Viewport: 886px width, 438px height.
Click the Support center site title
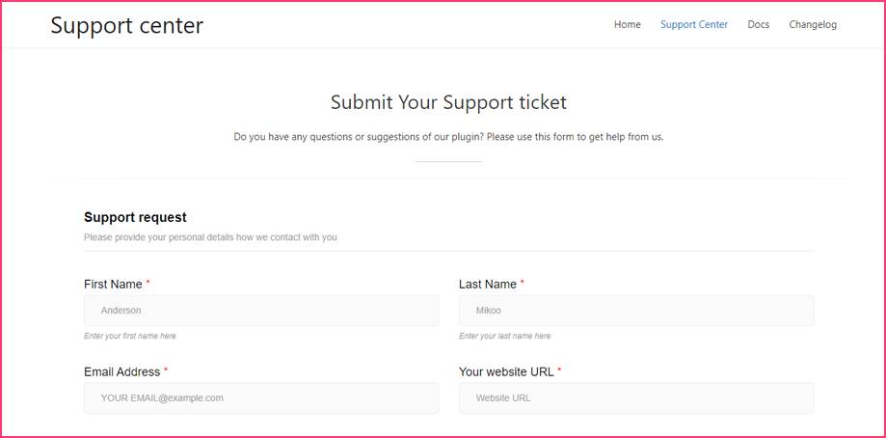pos(126,25)
